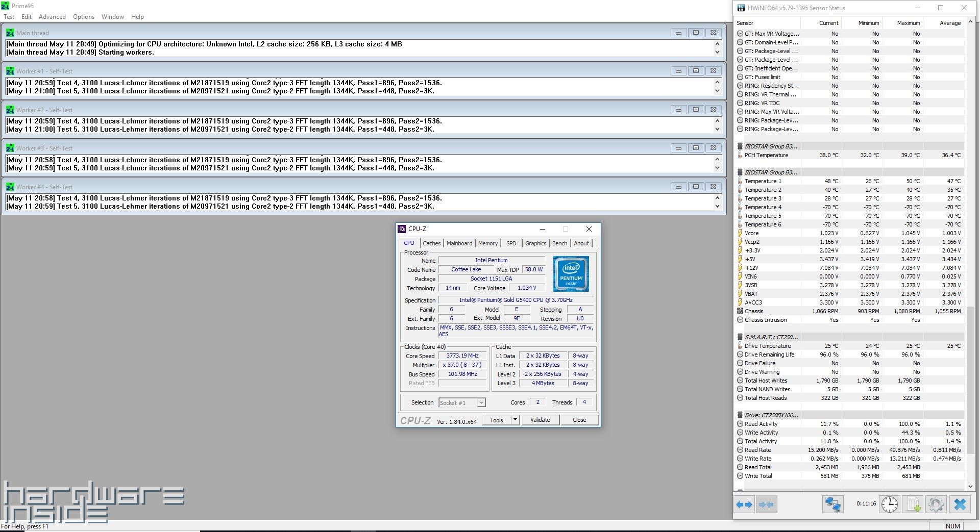
Task: Click the Average column header in HWiNFO
Action: click(943, 23)
